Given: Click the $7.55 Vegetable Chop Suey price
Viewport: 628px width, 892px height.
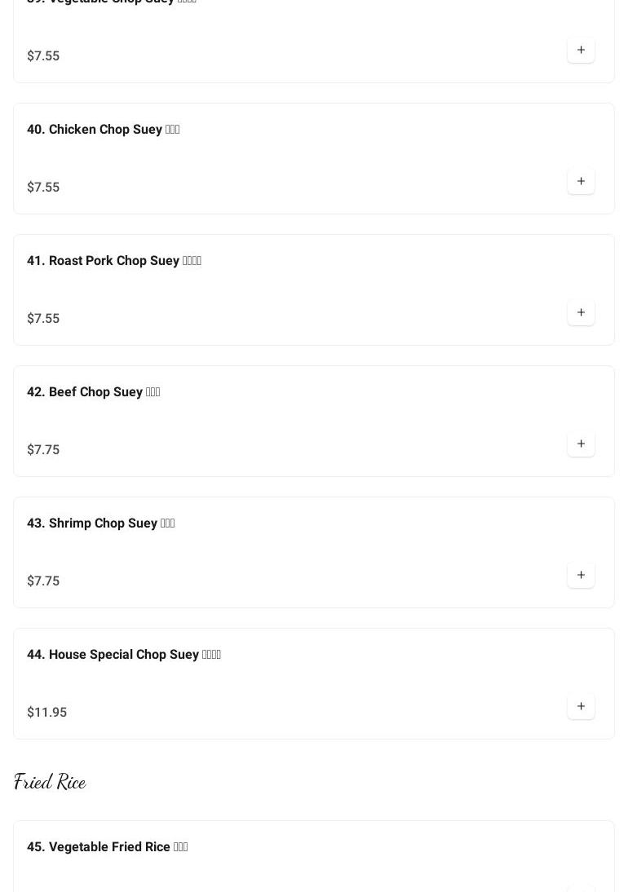Looking at the screenshot, I should coord(43,56).
